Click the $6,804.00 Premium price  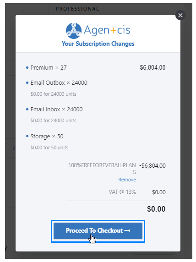point(152,67)
